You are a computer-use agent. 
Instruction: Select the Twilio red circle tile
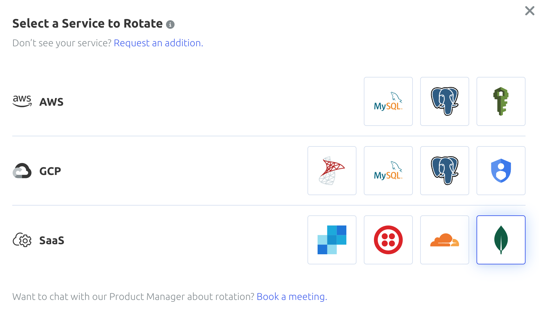coord(388,240)
